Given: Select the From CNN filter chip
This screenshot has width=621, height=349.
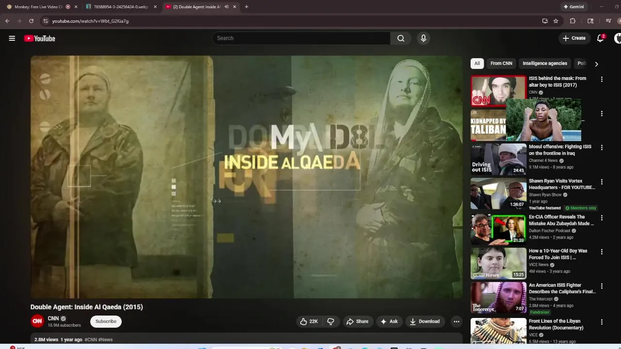Looking at the screenshot, I should pyautogui.click(x=501, y=63).
